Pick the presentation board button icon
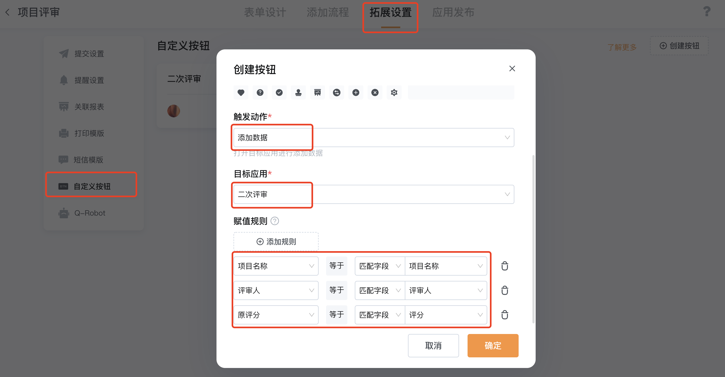The image size is (725, 377). [x=318, y=92]
